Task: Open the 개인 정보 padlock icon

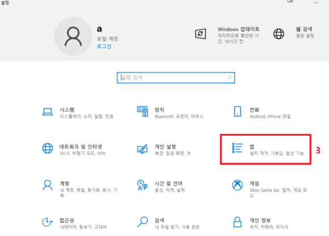Action: 237,222
